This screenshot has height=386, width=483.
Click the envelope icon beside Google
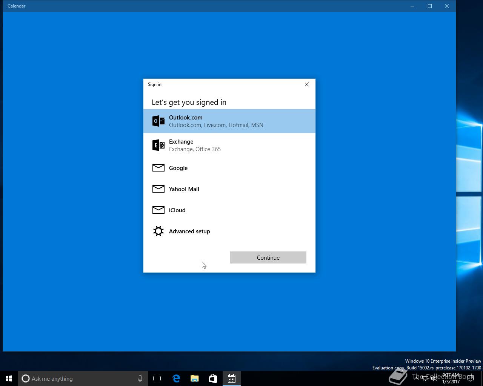coord(158,168)
